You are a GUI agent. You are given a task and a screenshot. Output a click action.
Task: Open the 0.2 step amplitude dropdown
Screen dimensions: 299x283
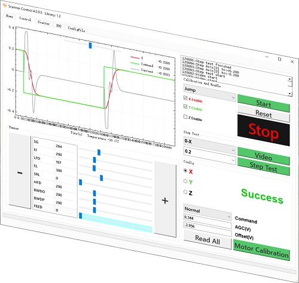[209, 156]
